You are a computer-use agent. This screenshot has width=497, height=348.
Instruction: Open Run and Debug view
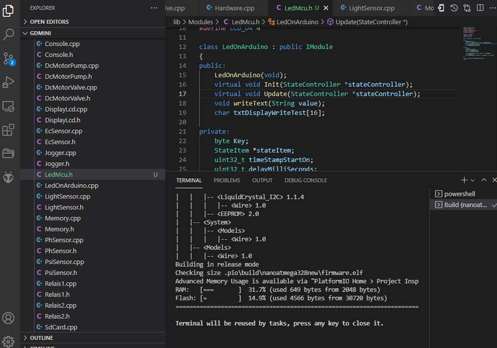coord(8,82)
